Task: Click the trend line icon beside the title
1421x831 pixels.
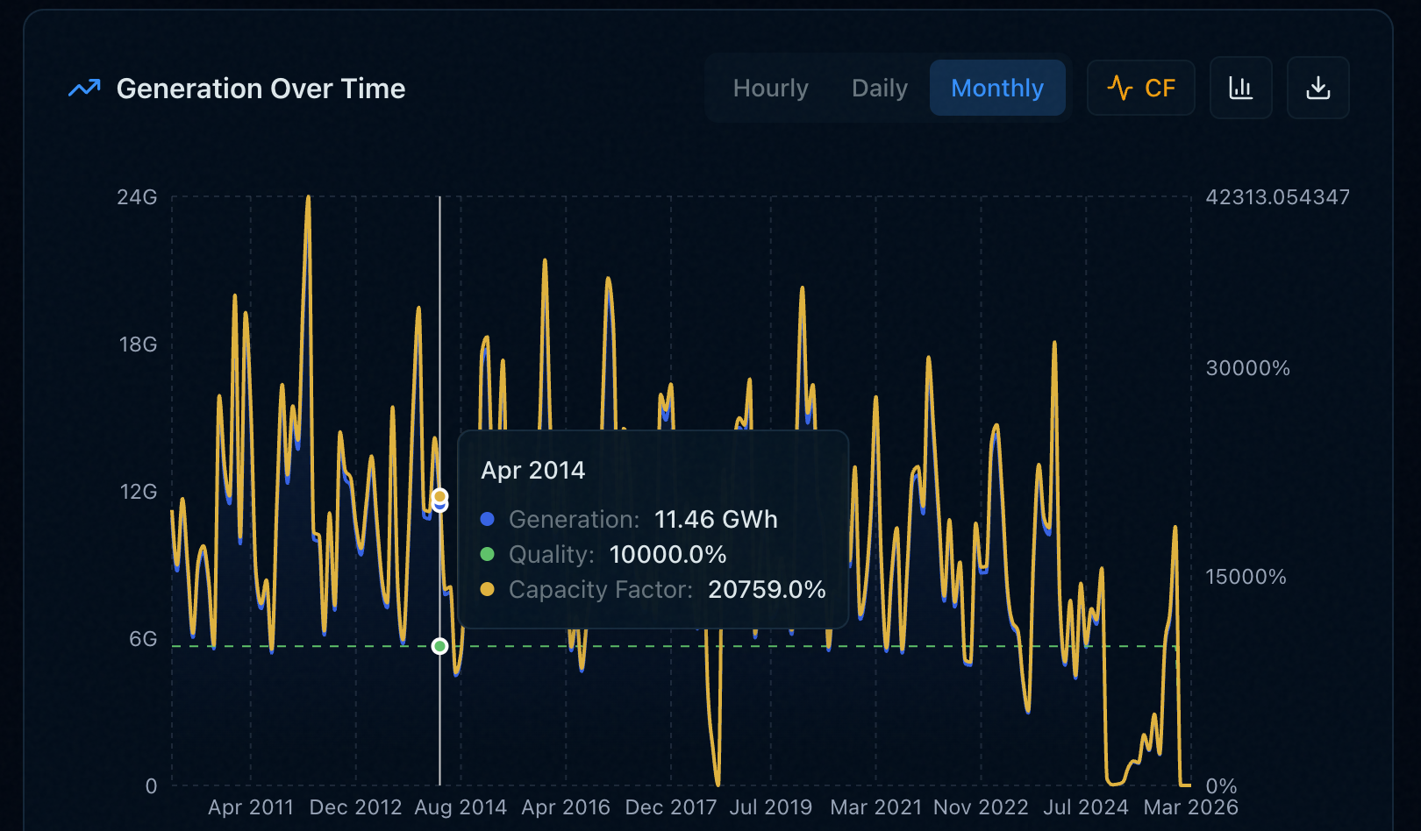Action: tap(84, 89)
